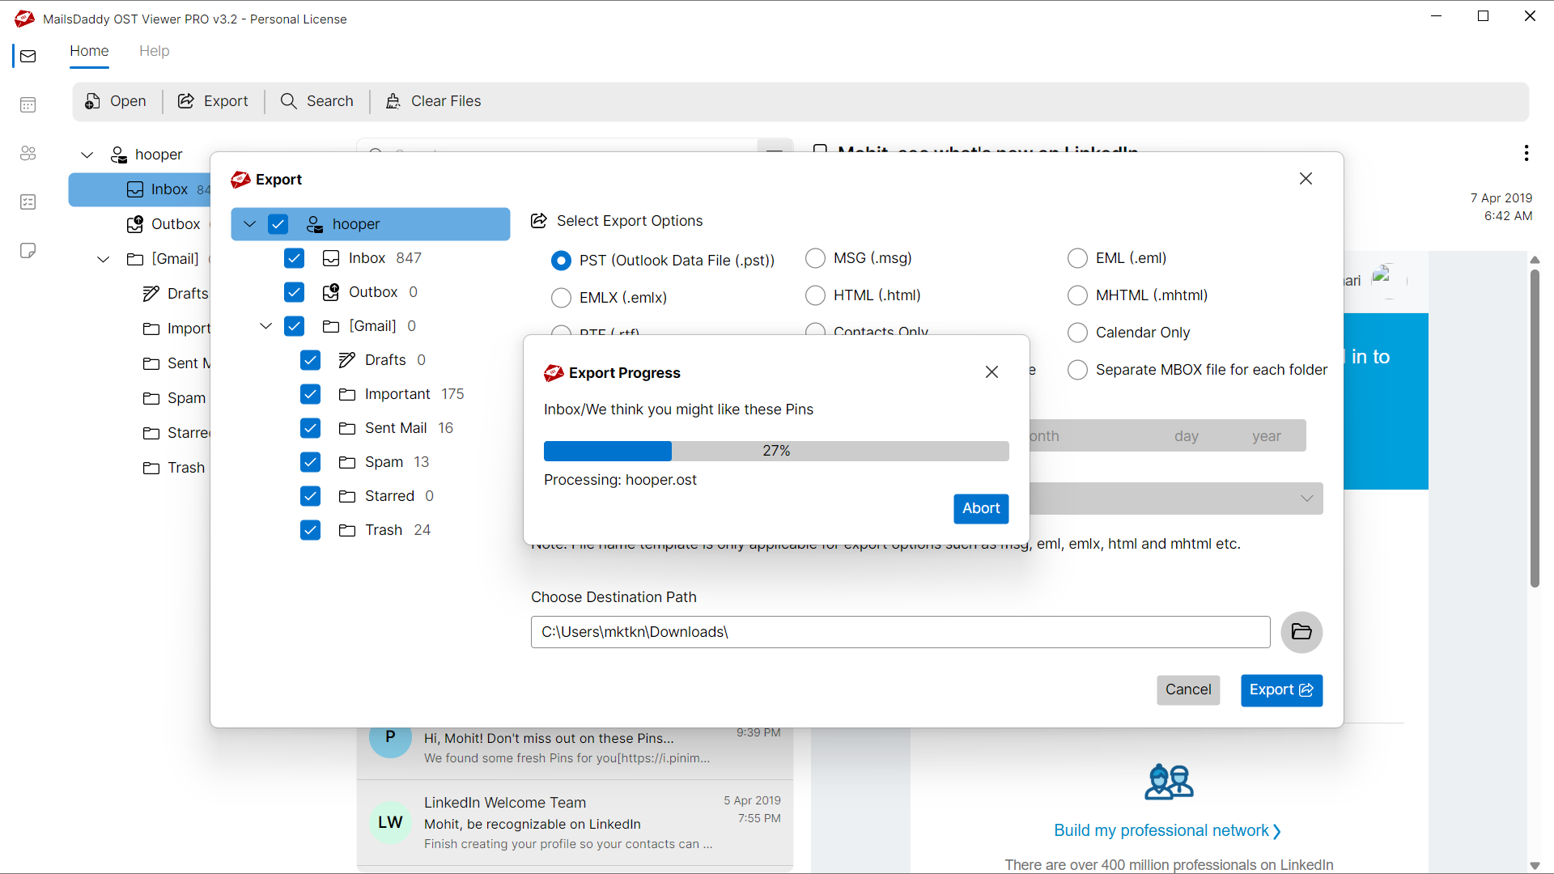Click the Open file toolbar button
Viewport: 1554px width, 874px height.
[x=116, y=101]
